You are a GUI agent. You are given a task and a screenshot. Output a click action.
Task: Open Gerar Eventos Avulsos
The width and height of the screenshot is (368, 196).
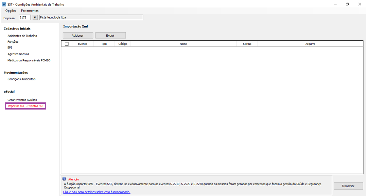pyautogui.click(x=22, y=100)
